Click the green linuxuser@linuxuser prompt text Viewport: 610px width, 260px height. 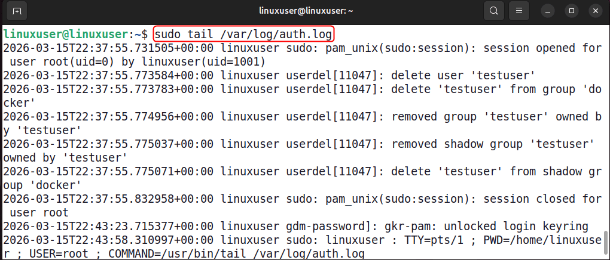click(66, 33)
